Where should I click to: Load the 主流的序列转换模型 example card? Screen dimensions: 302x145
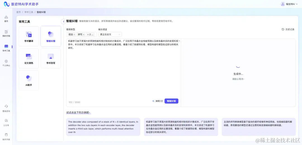click(259, 127)
